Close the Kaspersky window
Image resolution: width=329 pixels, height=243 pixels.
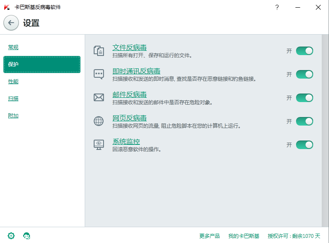[x=318, y=7]
